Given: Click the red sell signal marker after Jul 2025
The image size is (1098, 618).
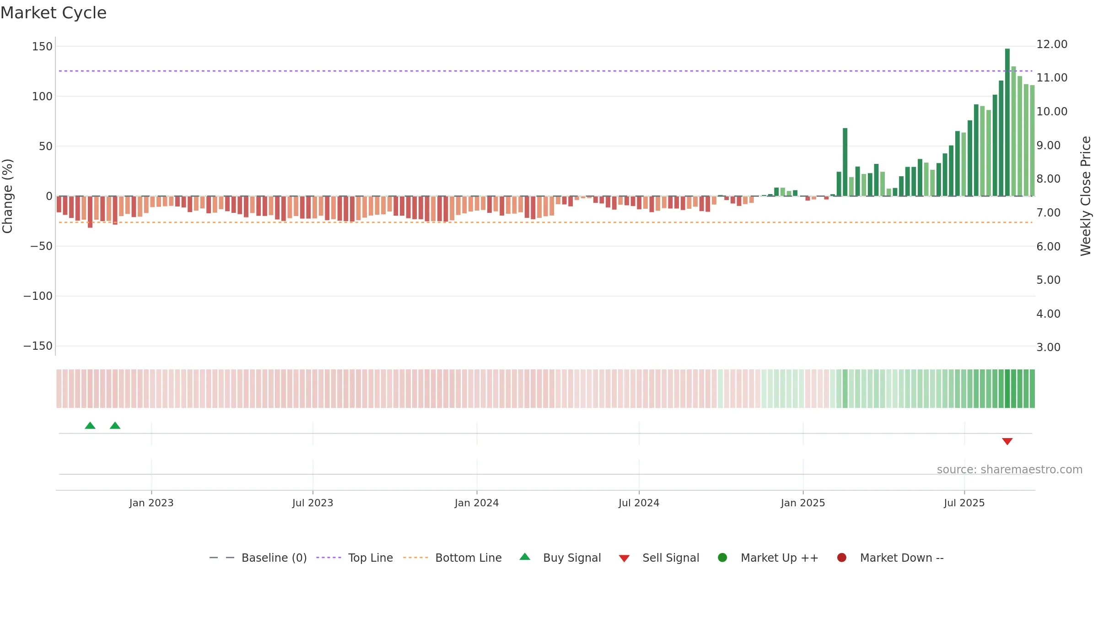Looking at the screenshot, I should tap(1007, 441).
